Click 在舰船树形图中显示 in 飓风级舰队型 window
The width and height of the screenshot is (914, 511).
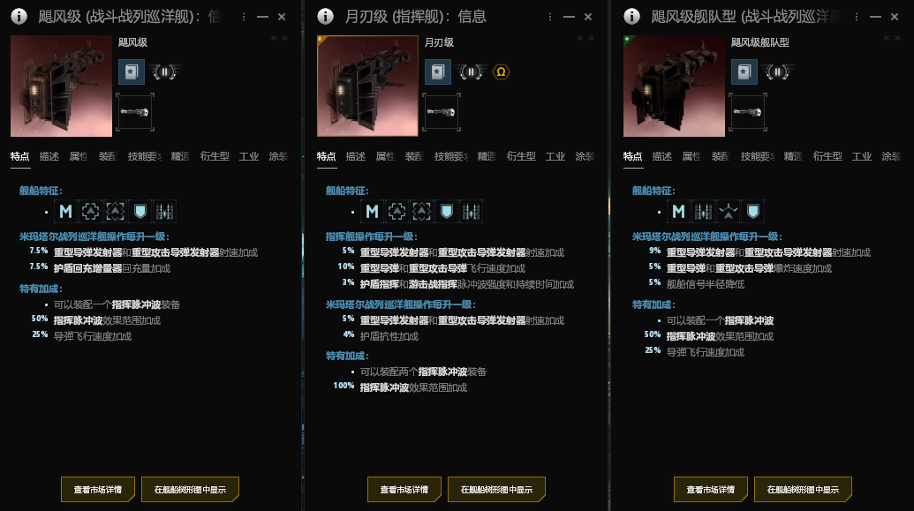(x=803, y=490)
